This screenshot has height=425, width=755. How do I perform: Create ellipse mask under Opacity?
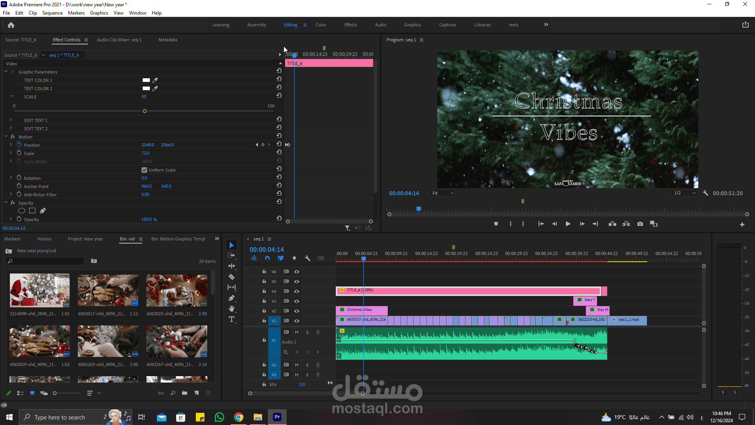click(x=22, y=211)
